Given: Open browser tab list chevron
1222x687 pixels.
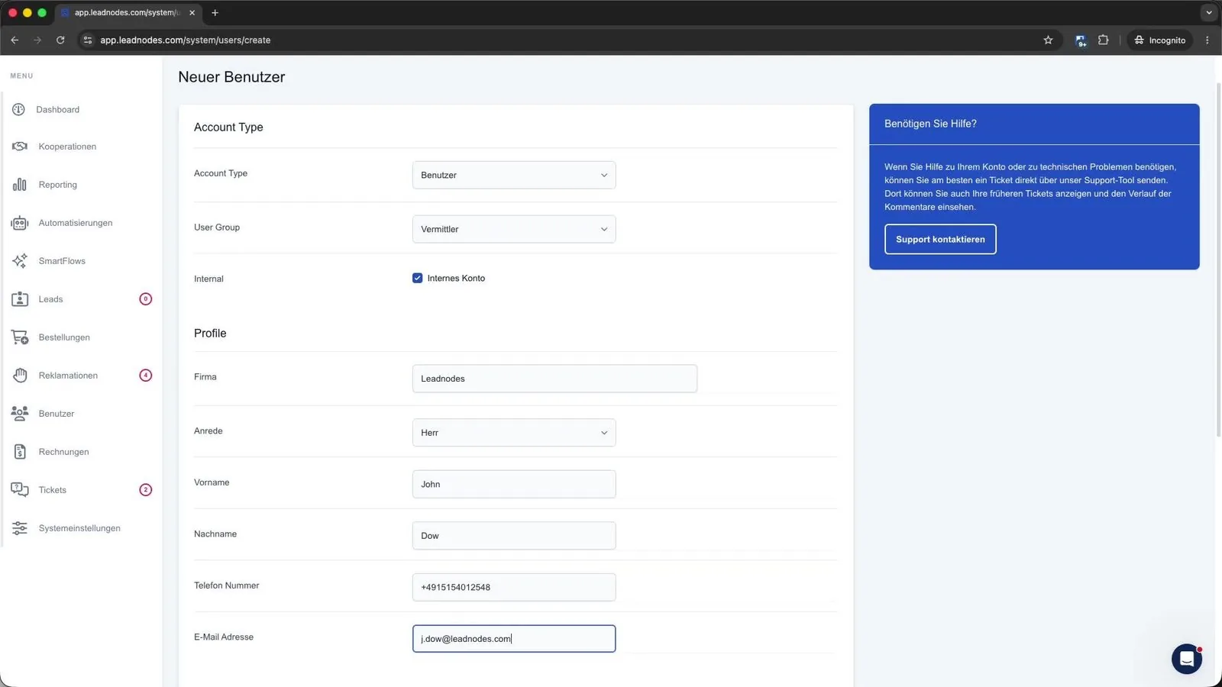Looking at the screenshot, I should click(x=1208, y=12).
